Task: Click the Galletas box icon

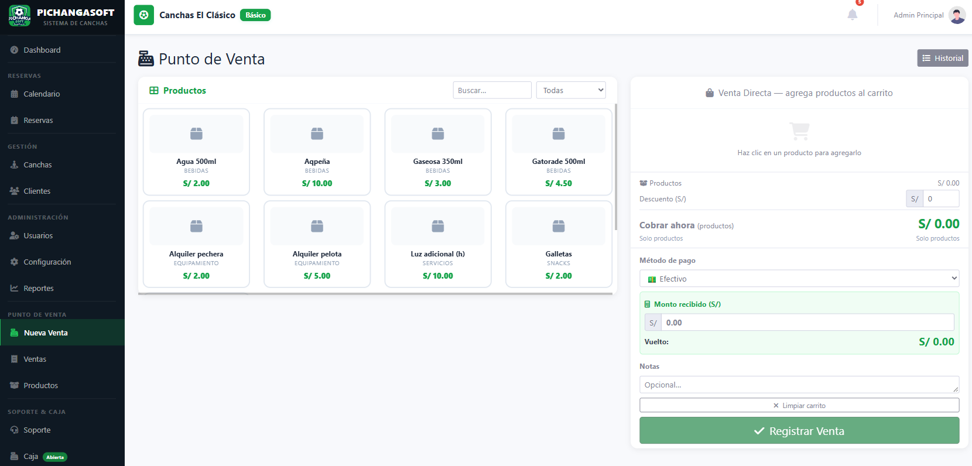Action: [559, 226]
